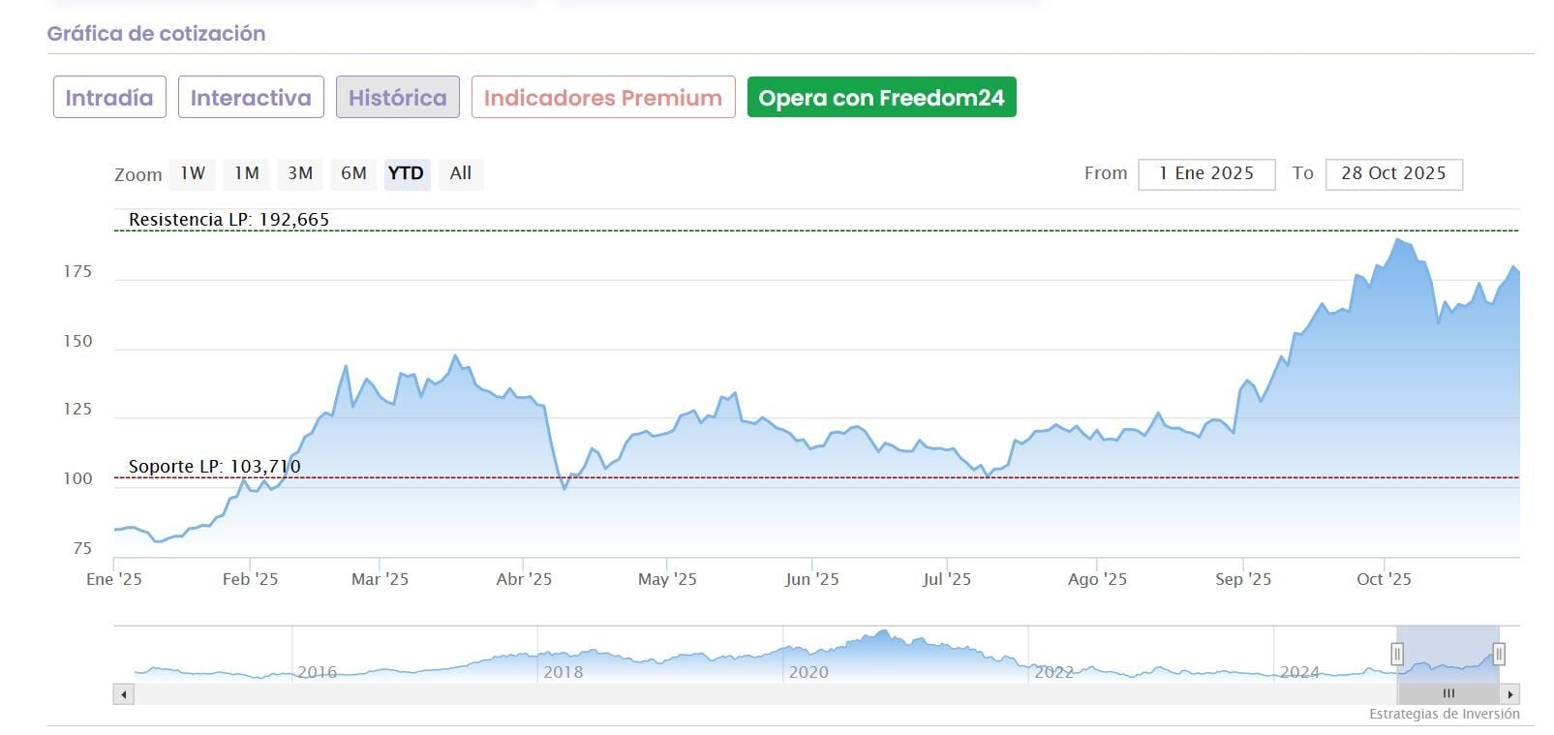Grab the left navigator range handle
The image size is (1554, 735).
1397,655
